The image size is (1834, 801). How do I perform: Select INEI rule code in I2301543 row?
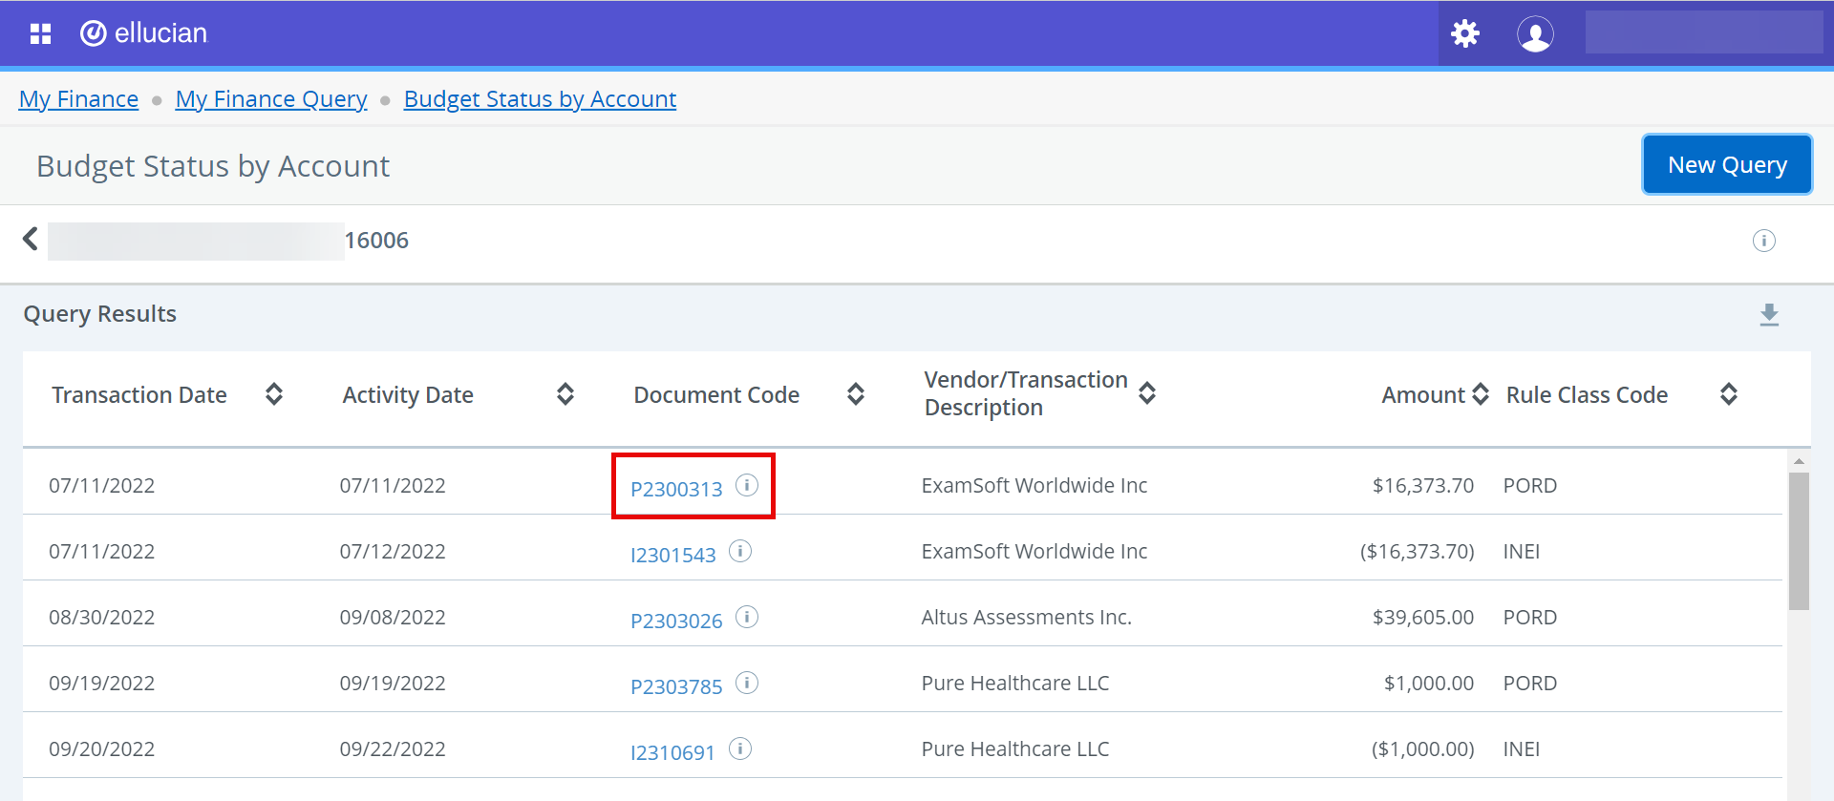click(x=1522, y=552)
